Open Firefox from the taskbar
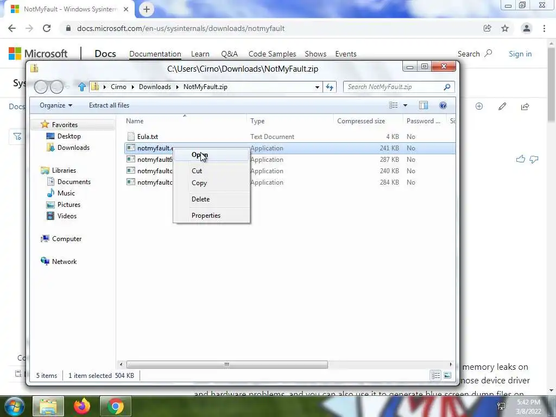This screenshot has height=417, width=556. click(82, 406)
